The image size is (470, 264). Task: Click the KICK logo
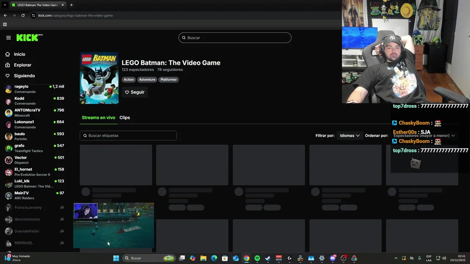tap(29, 37)
